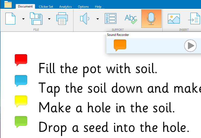The image size is (201, 138).
Task: Select the red speech bubble marker
Action: pos(21,59)
